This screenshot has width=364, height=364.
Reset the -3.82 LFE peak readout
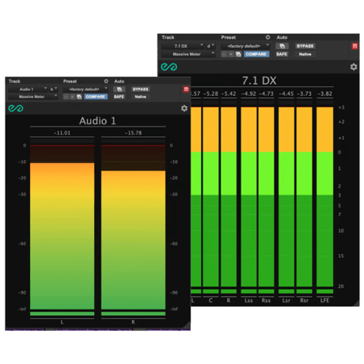coord(324,93)
